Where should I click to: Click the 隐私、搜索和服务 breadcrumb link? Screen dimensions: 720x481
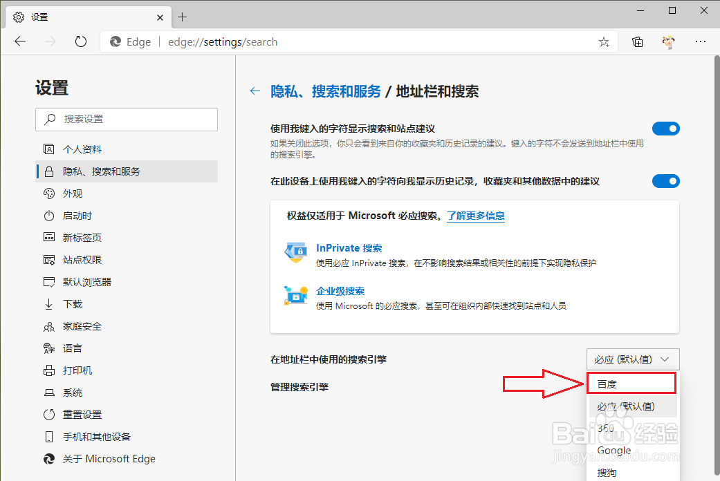click(x=326, y=91)
